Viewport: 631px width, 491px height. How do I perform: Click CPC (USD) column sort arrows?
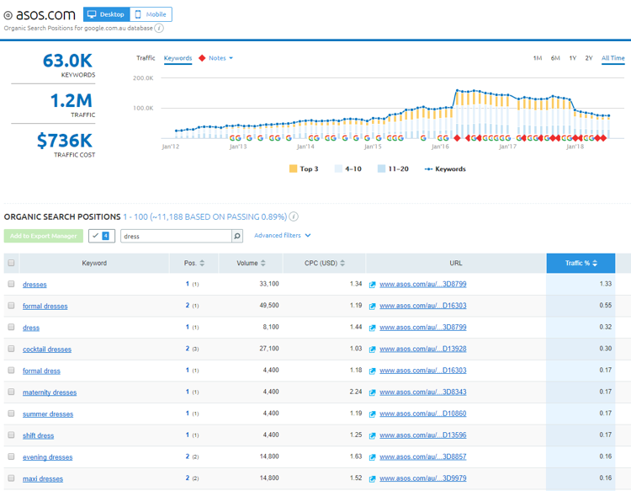[342, 263]
